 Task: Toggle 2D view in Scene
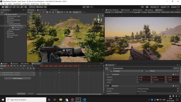coord(43,12)
